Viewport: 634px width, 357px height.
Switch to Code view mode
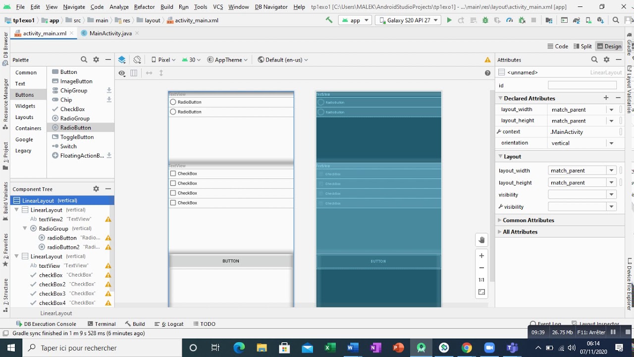[558, 46]
